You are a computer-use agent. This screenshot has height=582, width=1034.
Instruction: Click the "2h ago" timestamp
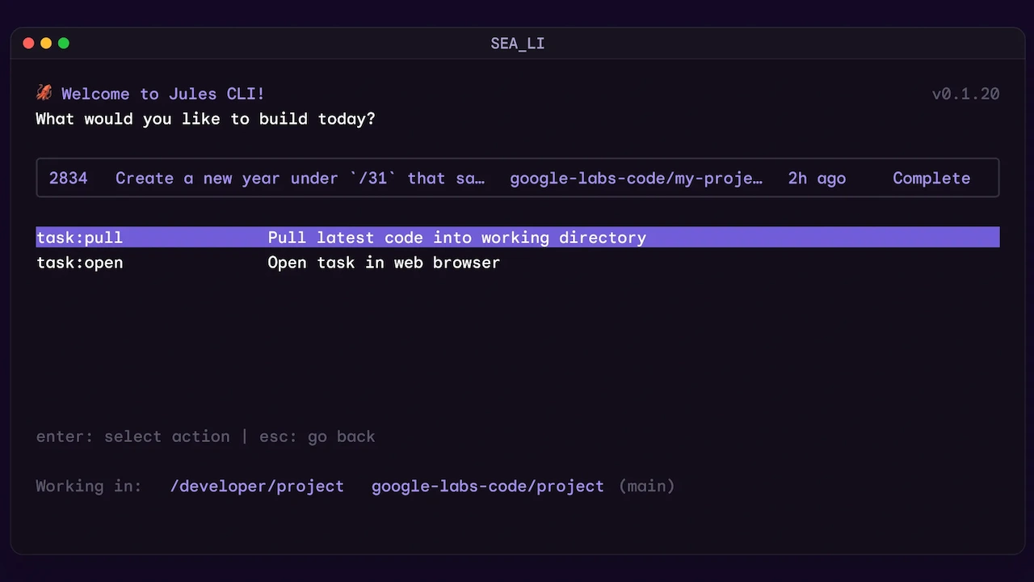click(x=817, y=179)
